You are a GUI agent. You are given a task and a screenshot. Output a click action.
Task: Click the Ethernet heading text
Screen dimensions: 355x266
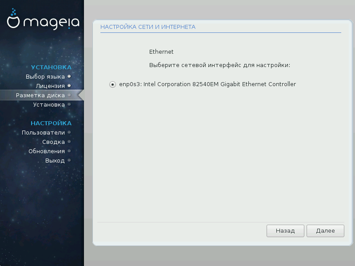tap(161, 52)
